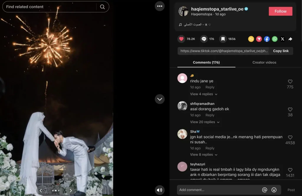Share the video to Facebook
The width and height of the screenshot is (302, 196).
(x=267, y=39)
